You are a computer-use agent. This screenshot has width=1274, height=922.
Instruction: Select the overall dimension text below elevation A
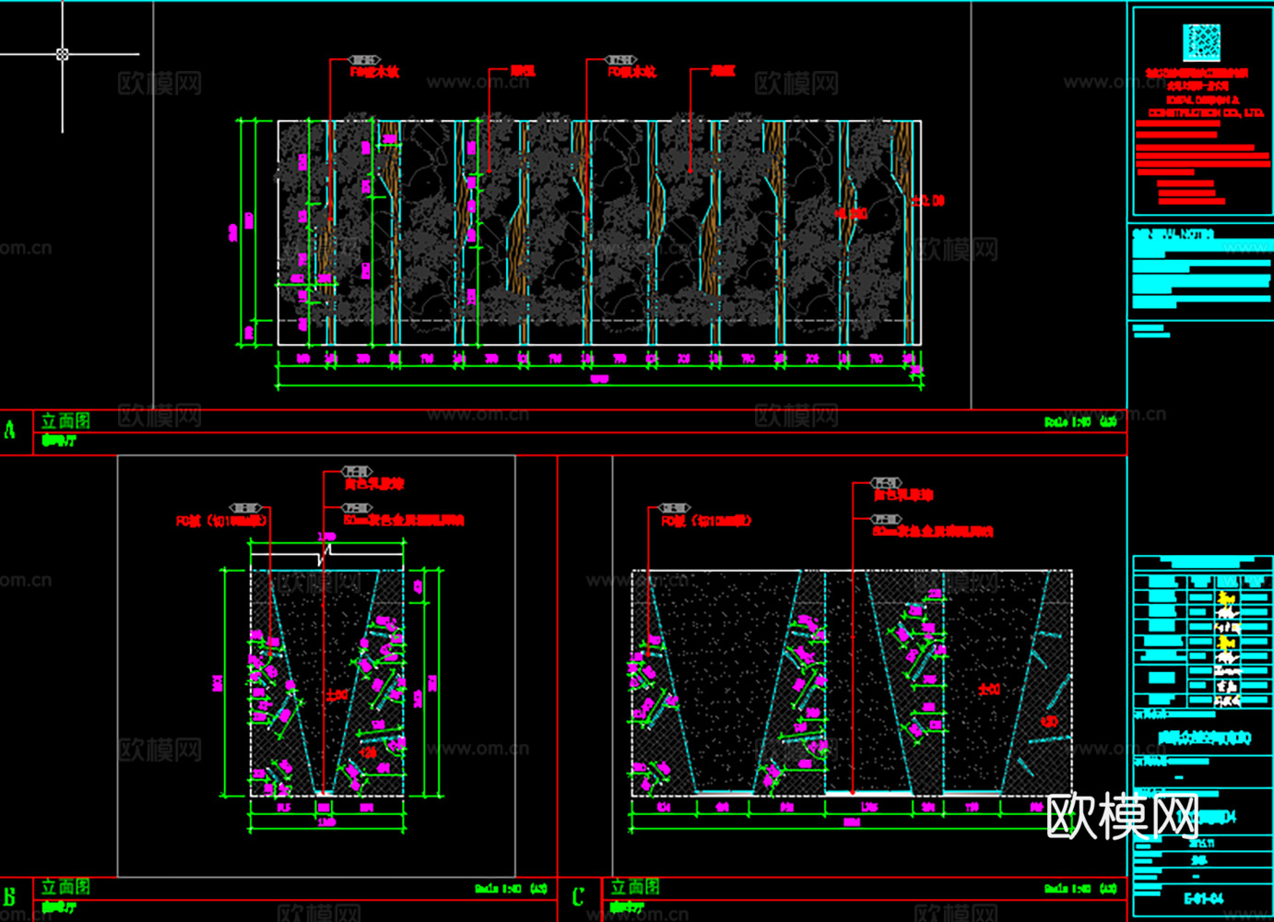click(x=599, y=379)
